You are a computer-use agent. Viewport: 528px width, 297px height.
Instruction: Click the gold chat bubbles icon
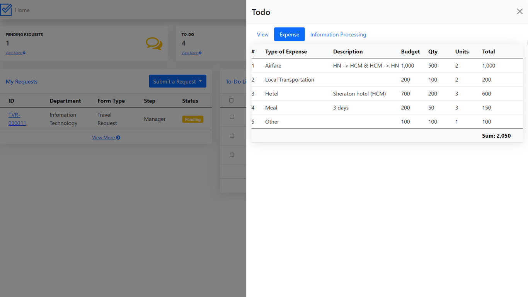tap(154, 44)
